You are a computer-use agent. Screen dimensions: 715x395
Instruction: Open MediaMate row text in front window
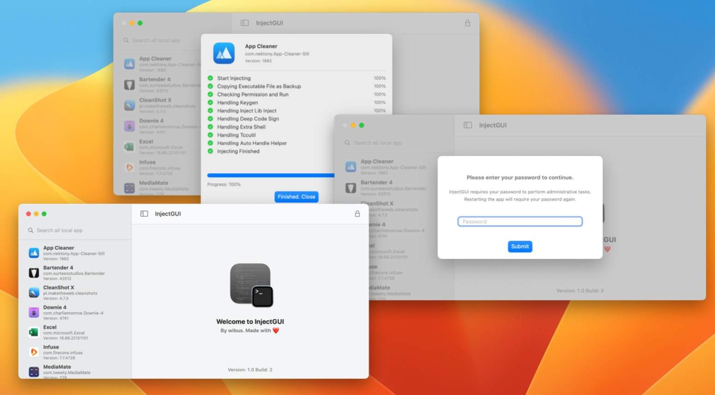(67, 372)
